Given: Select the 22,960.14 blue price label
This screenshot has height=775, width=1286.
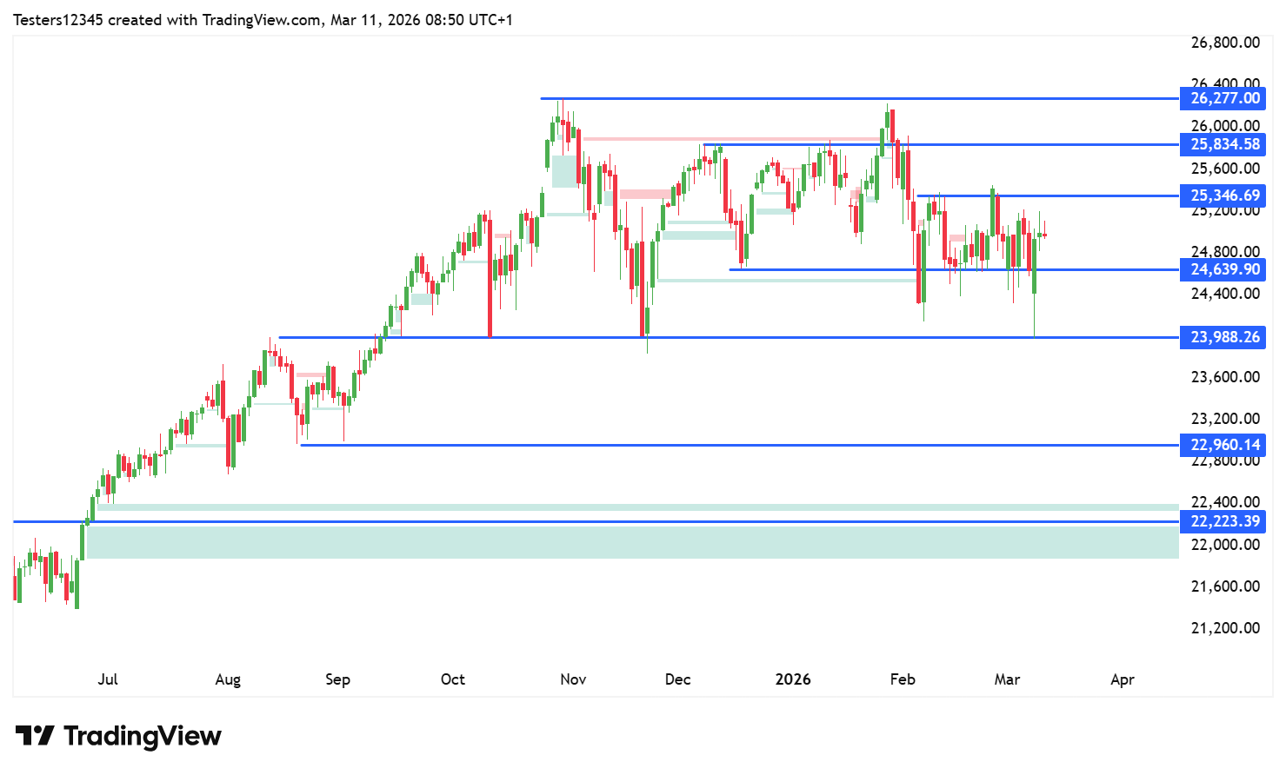Looking at the screenshot, I should coord(1223,445).
